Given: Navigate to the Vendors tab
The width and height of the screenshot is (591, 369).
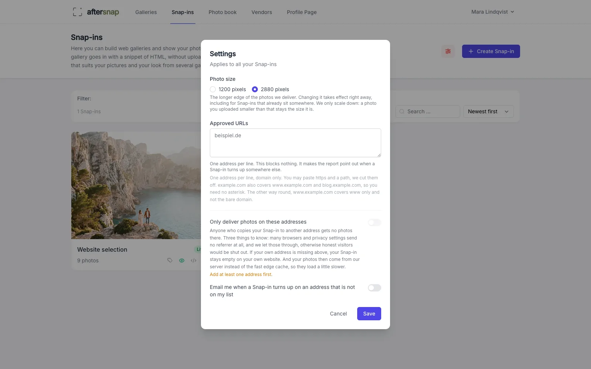Looking at the screenshot, I should coord(262,12).
